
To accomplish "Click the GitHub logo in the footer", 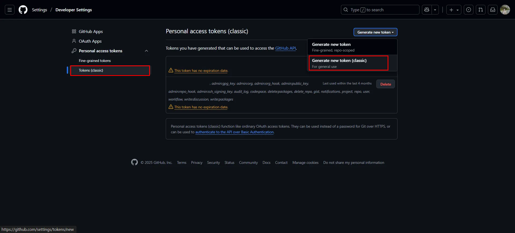I will pos(134,162).
